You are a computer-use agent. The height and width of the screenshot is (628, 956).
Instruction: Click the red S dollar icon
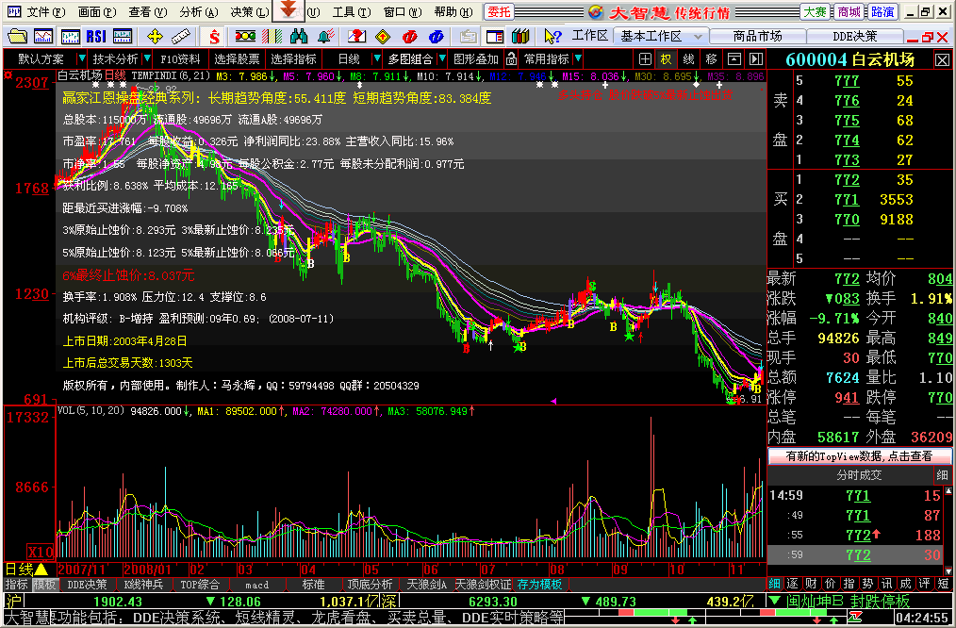(214, 36)
